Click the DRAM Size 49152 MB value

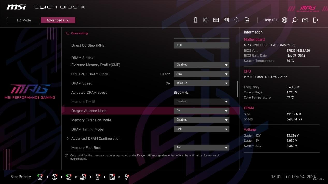tap(294, 114)
